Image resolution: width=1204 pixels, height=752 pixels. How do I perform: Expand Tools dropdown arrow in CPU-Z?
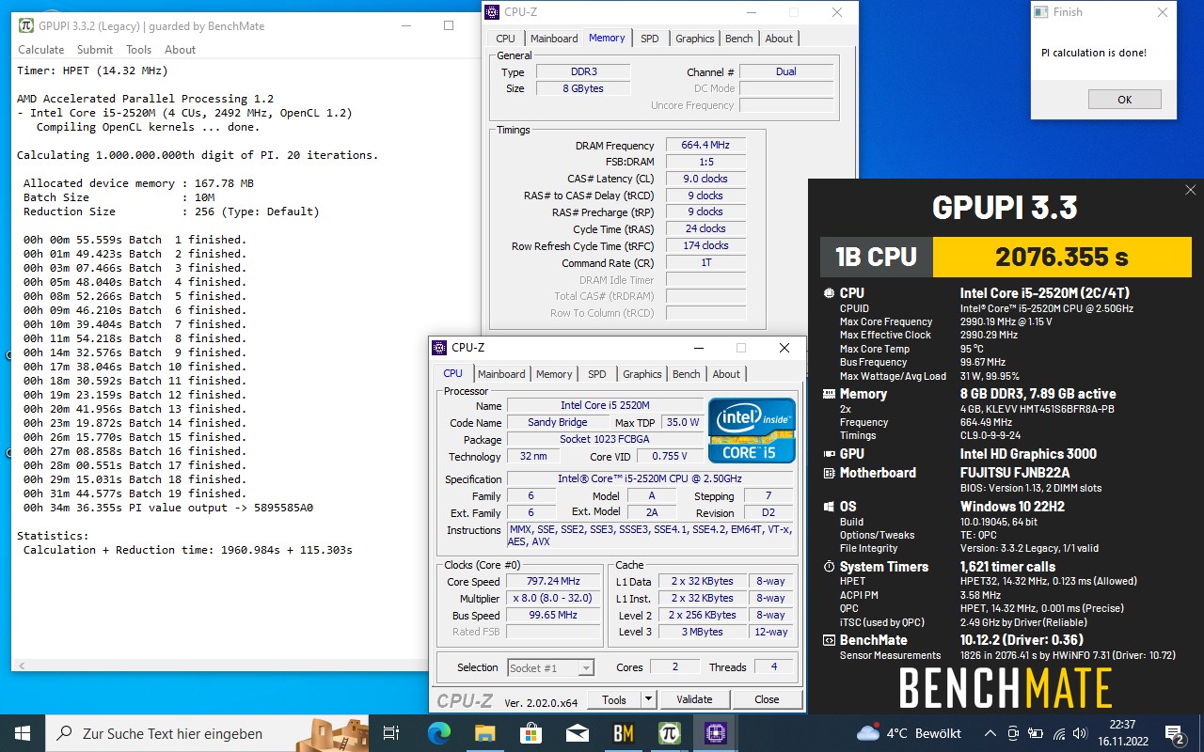pyautogui.click(x=648, y=699)
